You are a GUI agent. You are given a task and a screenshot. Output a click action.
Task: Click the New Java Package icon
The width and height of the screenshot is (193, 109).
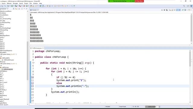(x=24, y=6)
